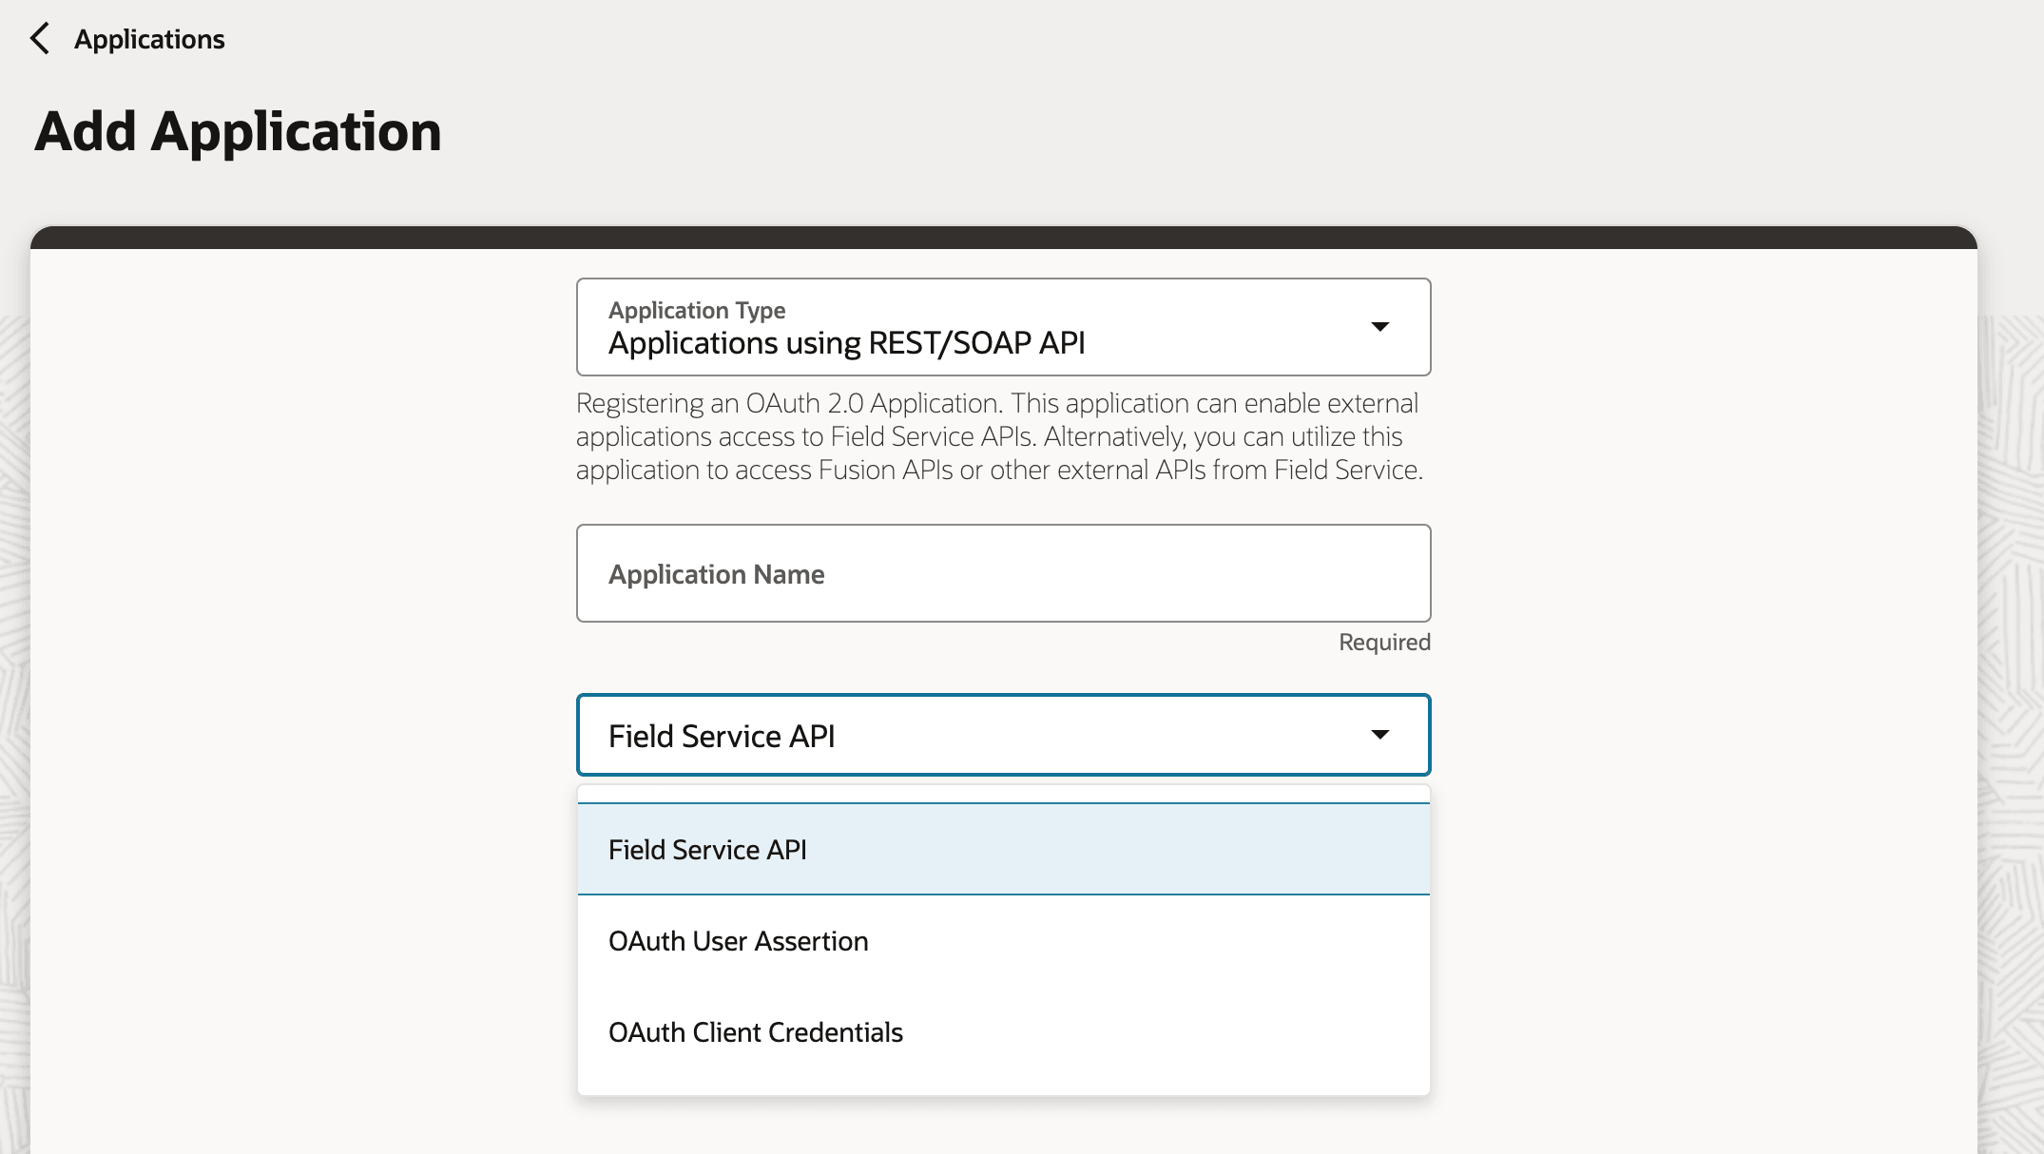Open the Application Type dropdown arrow
This screenshot has height=1154, width=2044.
[1382, 327]
